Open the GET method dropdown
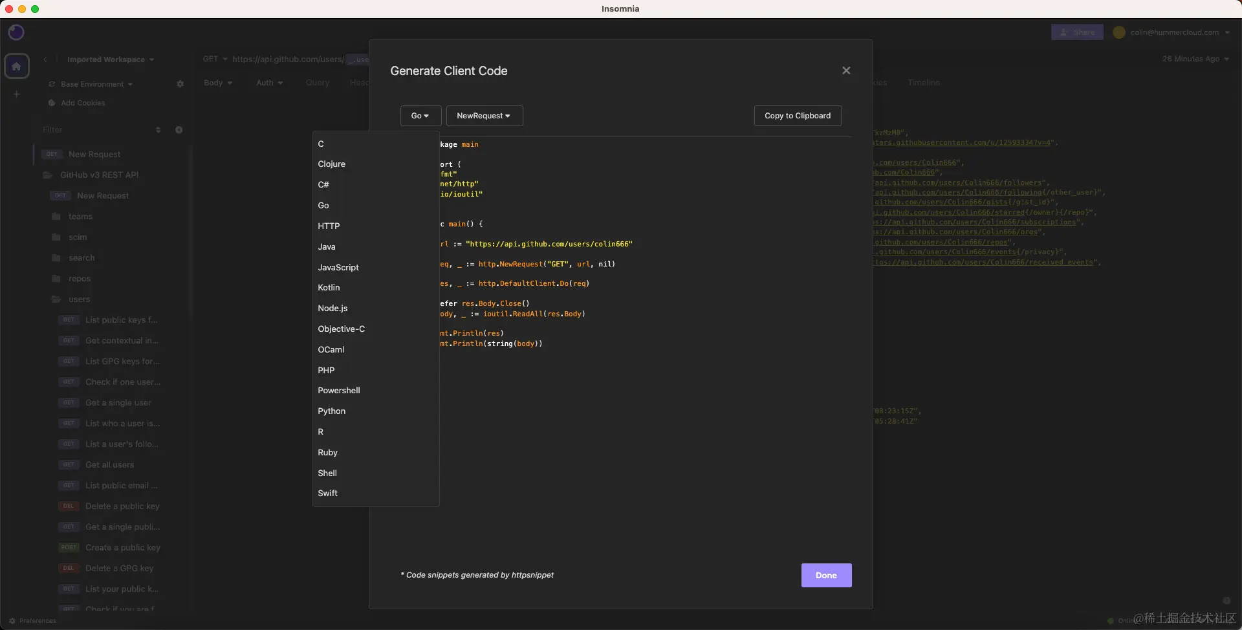 coord(215,59)
